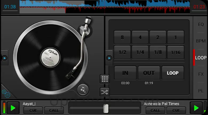Select the LOOP tab
This screenshot has height=115, width=208.
201,58
